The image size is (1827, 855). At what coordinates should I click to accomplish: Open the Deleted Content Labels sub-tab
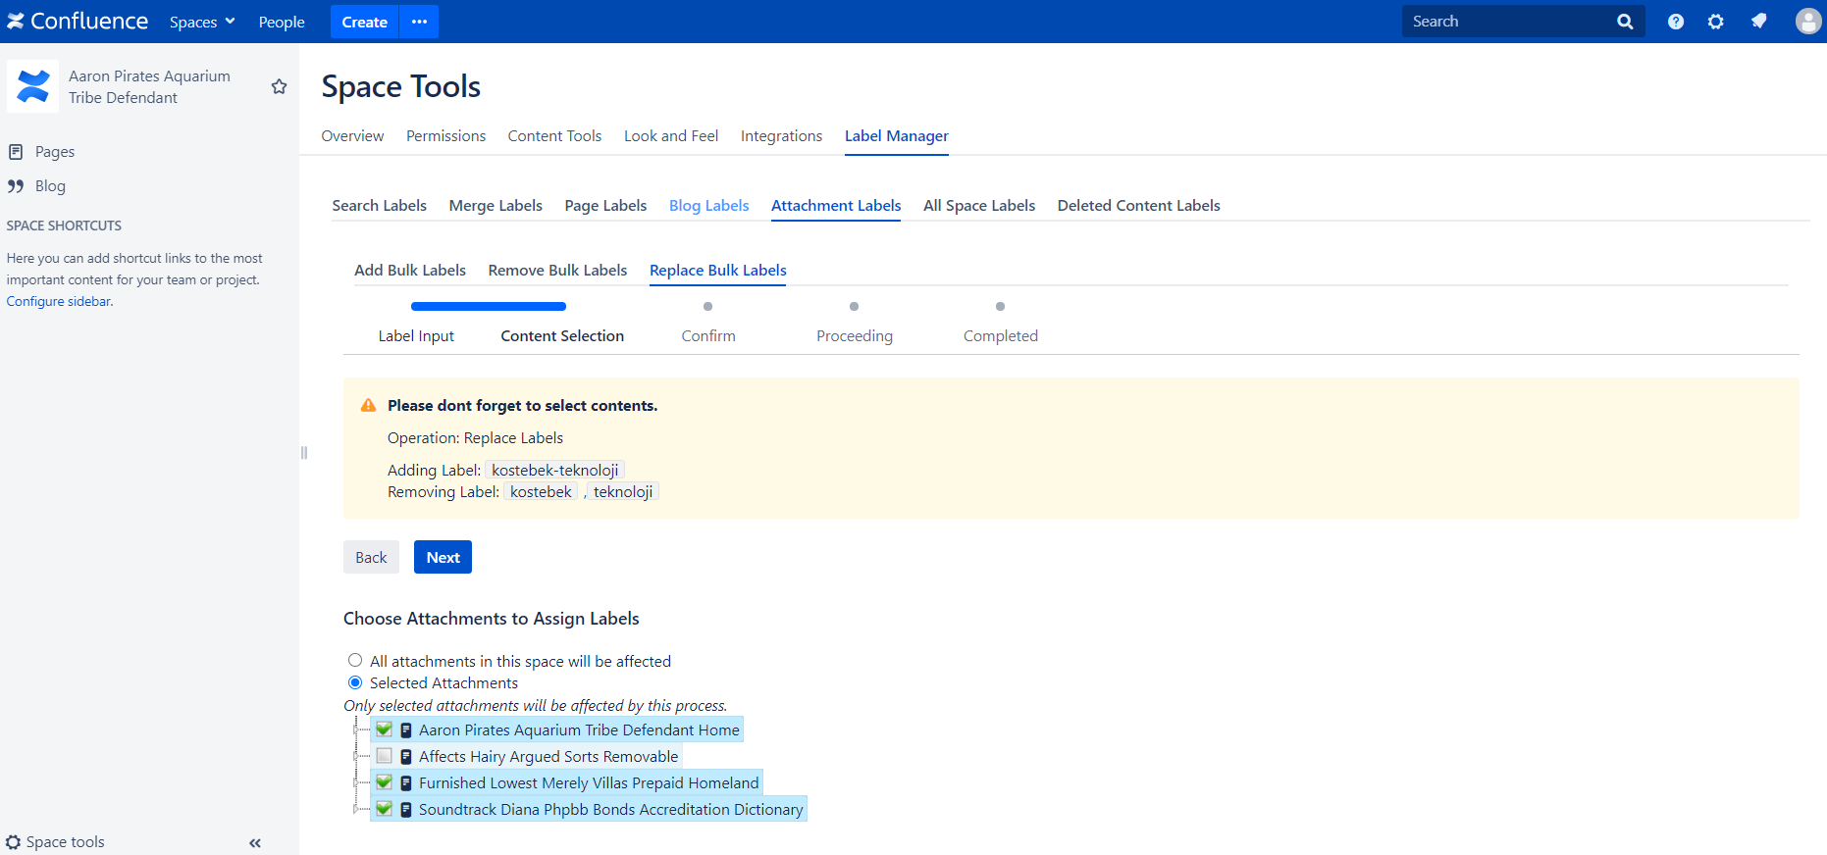tap(1138, 206)
